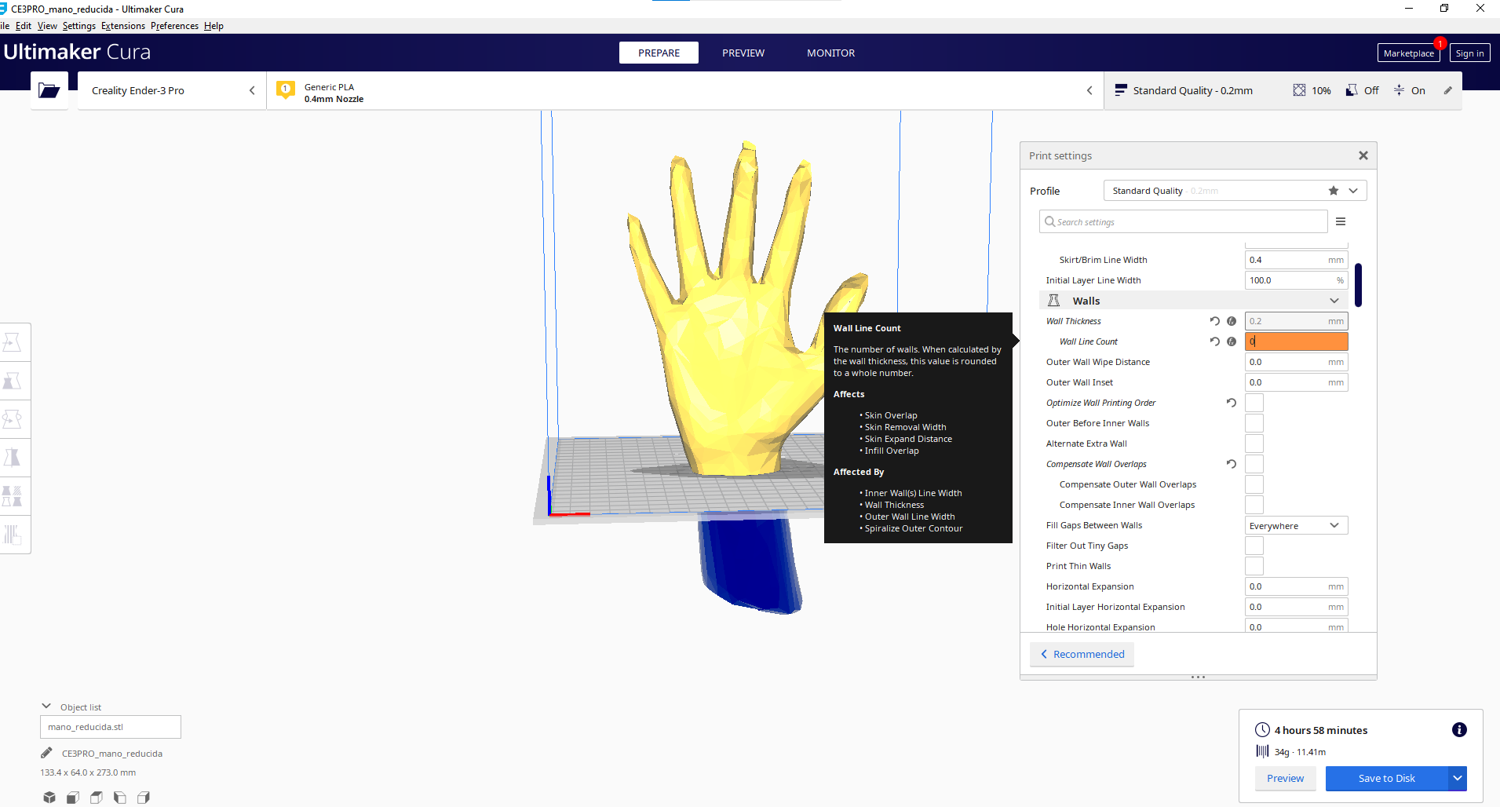The height and width of the screenshot is (807, 1500).
Task: Click the Search settings input field
Action: pyautogui.click(x=1184, y=222)
